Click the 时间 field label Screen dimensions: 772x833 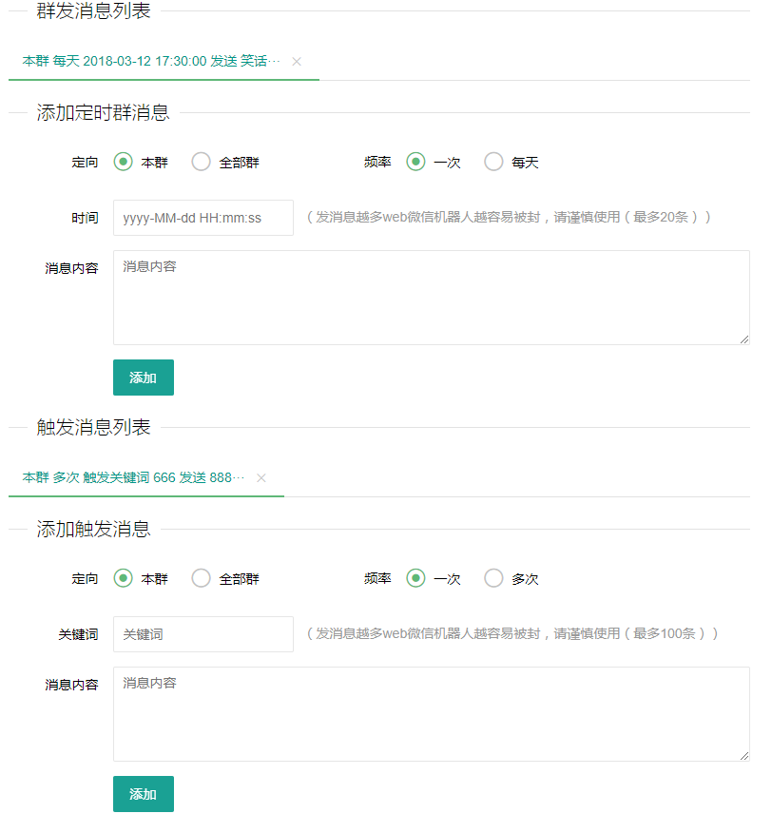pos(85,218)
